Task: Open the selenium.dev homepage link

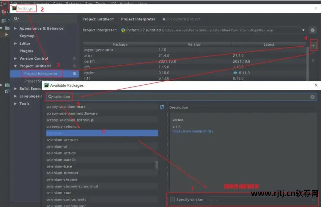Action: coord(193,131)
